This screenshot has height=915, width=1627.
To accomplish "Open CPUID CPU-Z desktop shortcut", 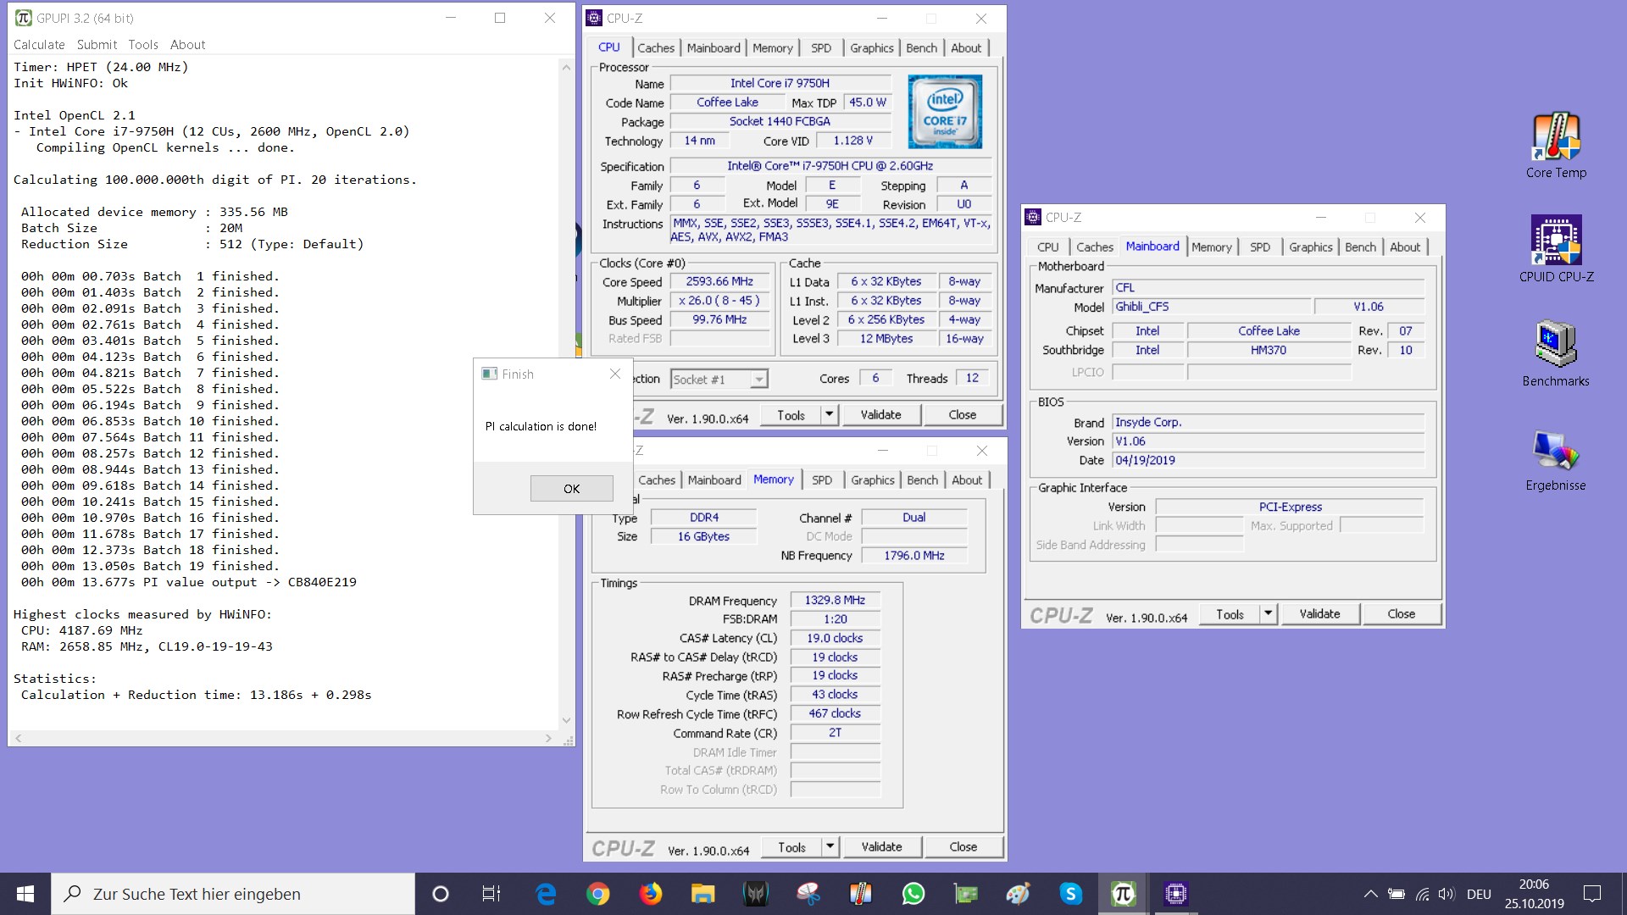I will (x=1556, y=249).
